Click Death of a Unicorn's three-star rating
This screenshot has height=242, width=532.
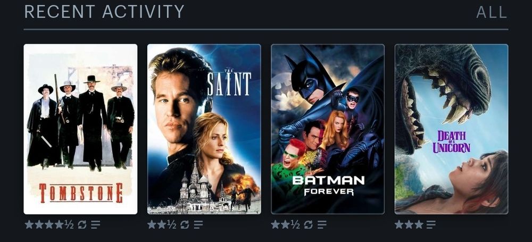409,224
